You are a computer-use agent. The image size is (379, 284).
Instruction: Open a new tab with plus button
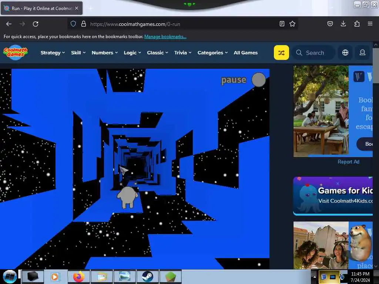pyautogui.click(x=90, y=8)
